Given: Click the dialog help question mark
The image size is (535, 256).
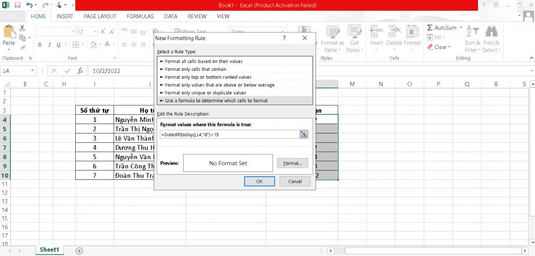Looking at the screenshot, I should 284,38.
